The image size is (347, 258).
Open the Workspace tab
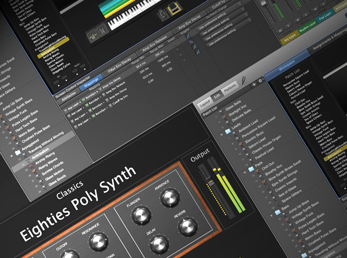tap(287, 65)
